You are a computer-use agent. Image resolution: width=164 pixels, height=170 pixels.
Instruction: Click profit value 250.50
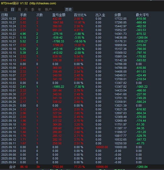click(x=57, y=143)
